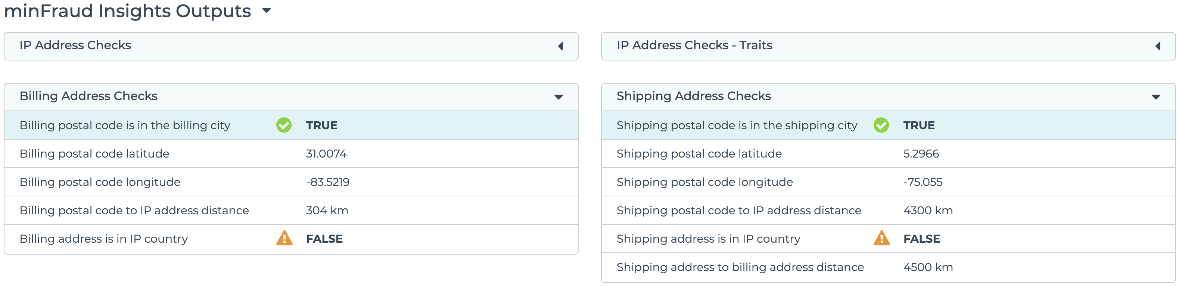This screenshot has width=1179, height=286.
Task: Click the IP Address Checks header title
Action: point(75,45)
